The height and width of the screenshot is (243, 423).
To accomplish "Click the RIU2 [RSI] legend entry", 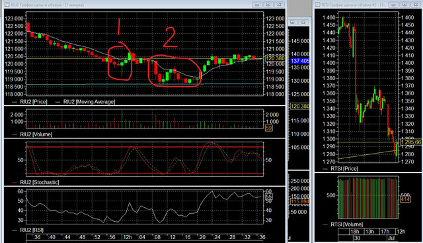I will point(28,230).
